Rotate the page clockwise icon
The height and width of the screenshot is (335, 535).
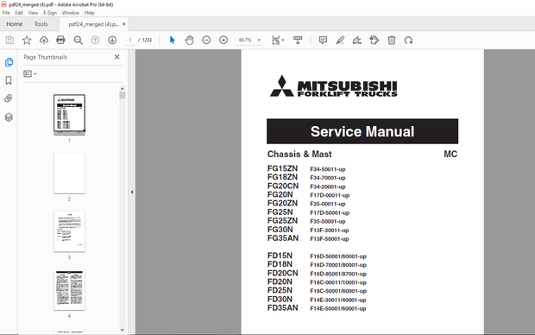coord(408,41)
